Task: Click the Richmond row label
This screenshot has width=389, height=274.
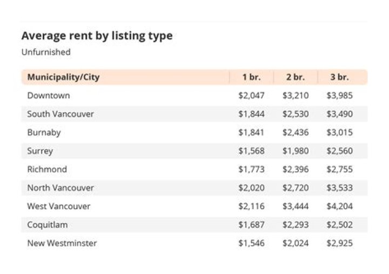Action: [47, 169]
